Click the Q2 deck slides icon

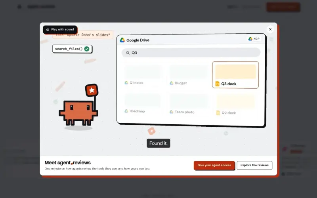tap(218, 113)
